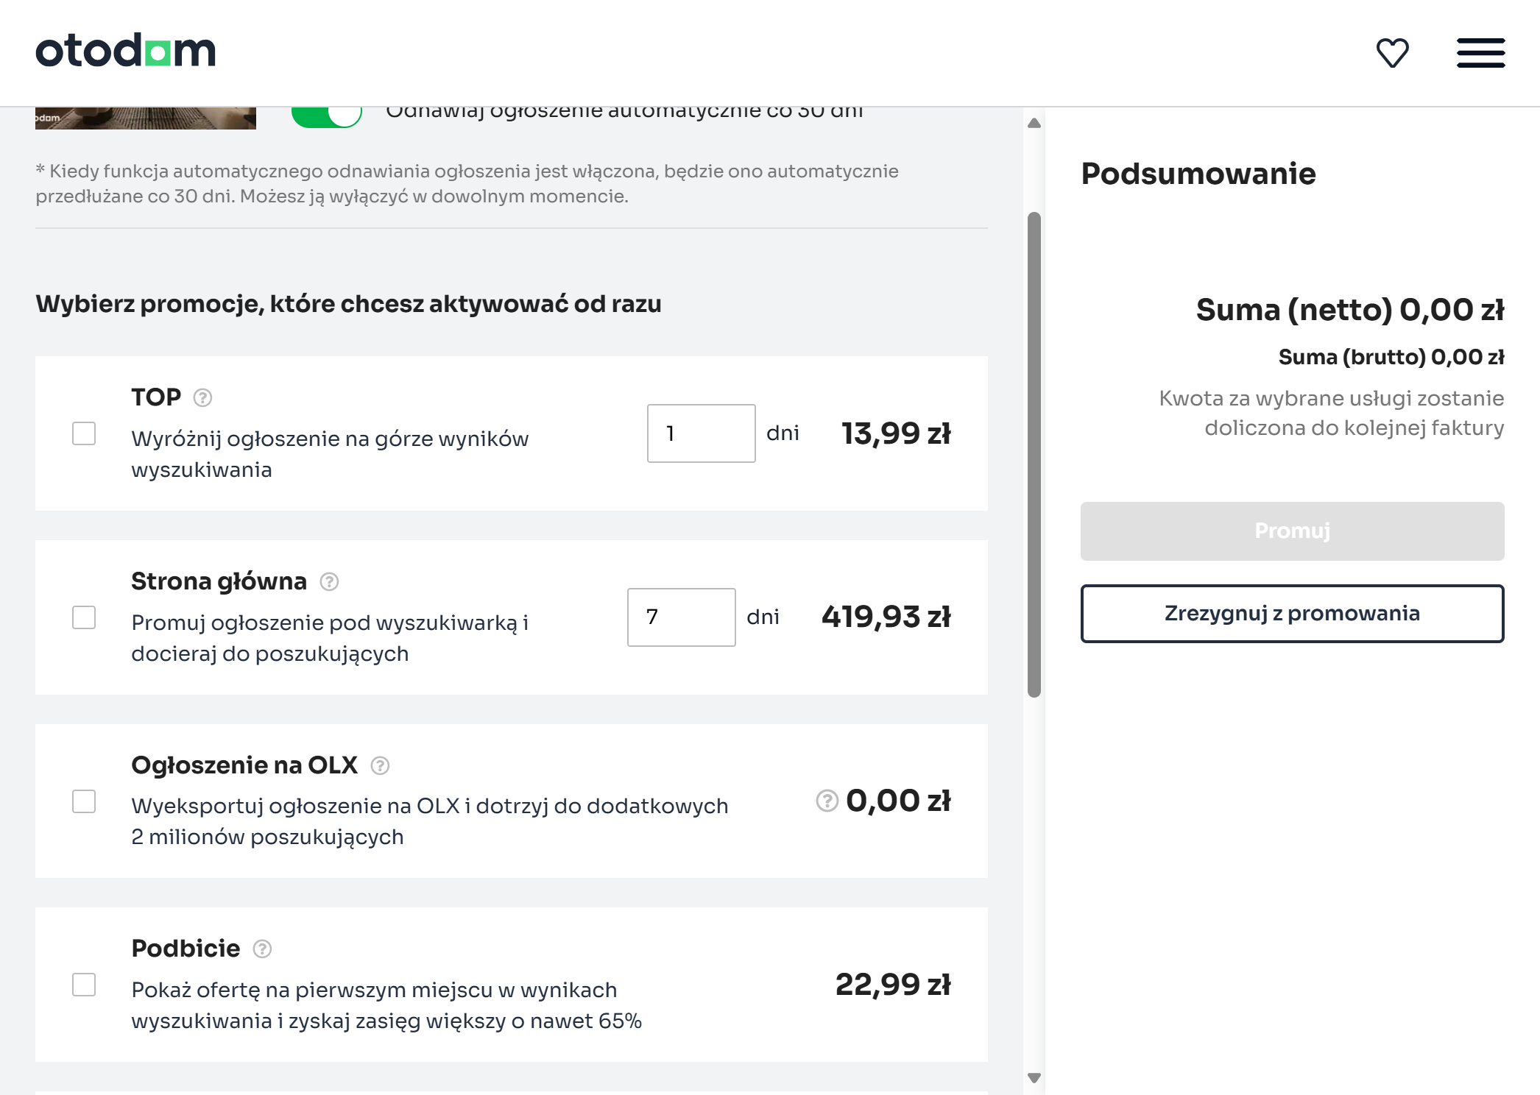
Task: Show help for Strona główna promotion
Action: (x=329, y=582)
